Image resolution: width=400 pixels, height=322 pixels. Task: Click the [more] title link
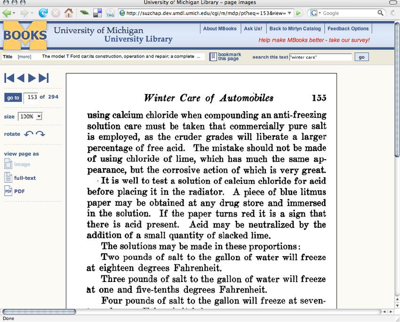(24, 56)
